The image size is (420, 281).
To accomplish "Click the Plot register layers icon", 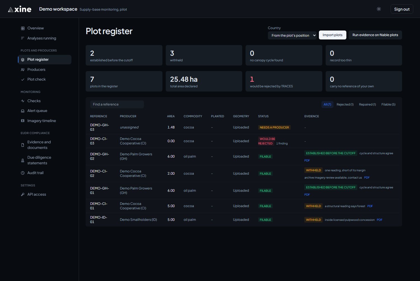I will point(23,60).
